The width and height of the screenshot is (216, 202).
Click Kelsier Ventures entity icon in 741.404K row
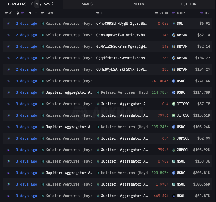[x=43, y=81]
